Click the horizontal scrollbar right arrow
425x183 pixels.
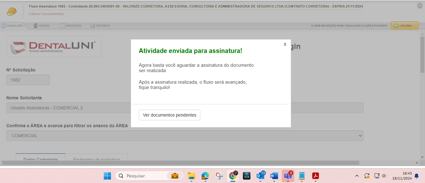(x=417, y=163)
